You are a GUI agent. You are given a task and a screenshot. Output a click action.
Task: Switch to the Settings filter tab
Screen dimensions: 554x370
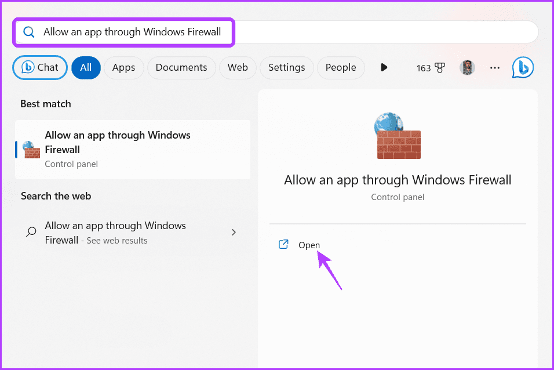click(x=286, y=67)
